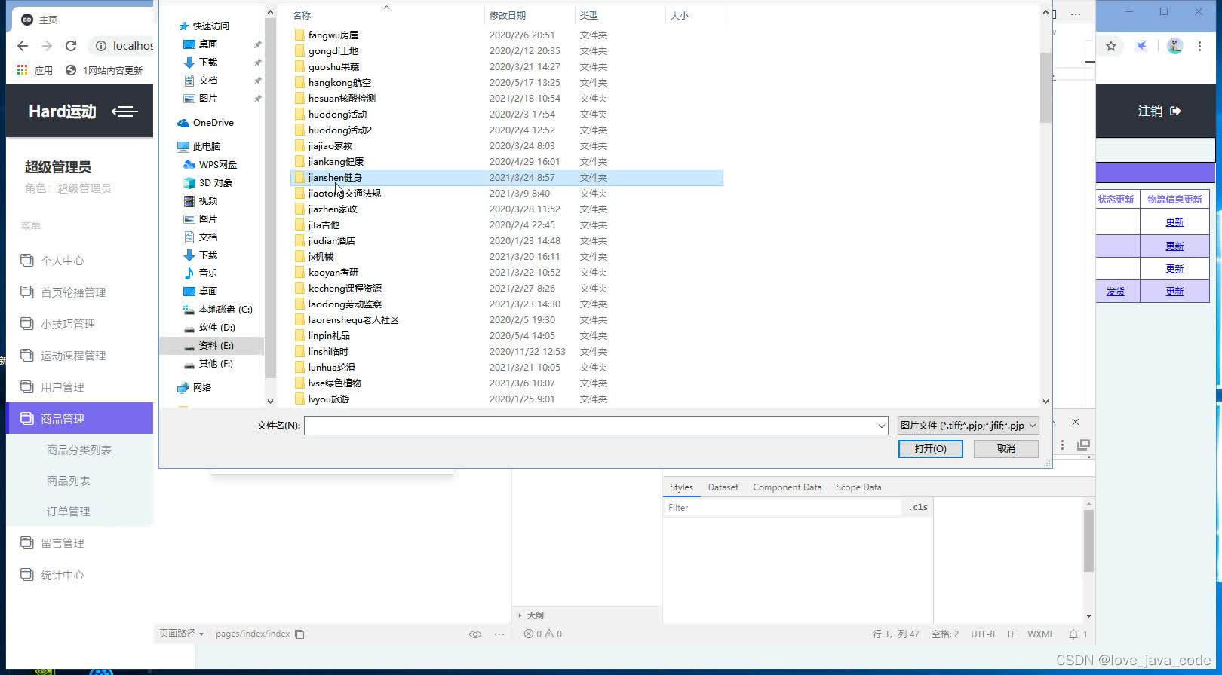Viewport: 1222px width, 675px height.
Task: Show errors and warnings count panel
Action: click(543, 634)
